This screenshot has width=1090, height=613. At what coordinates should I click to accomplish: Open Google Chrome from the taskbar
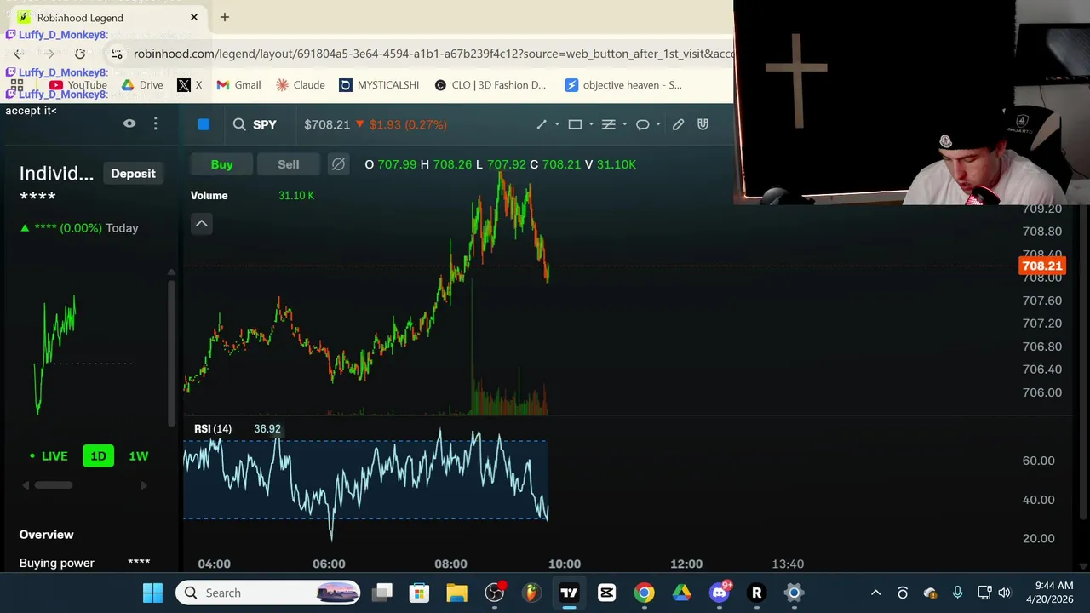coord(644,593)
